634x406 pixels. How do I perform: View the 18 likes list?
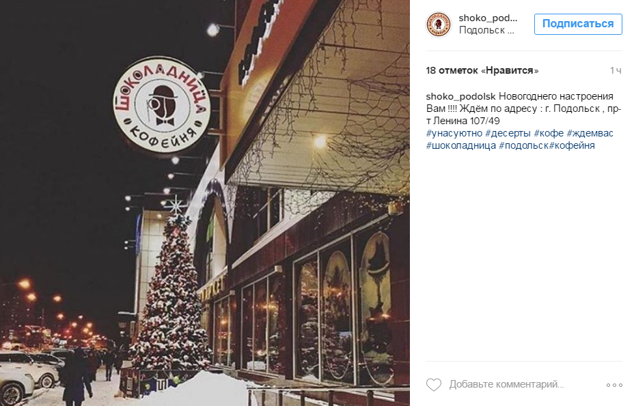click(482, 70)
